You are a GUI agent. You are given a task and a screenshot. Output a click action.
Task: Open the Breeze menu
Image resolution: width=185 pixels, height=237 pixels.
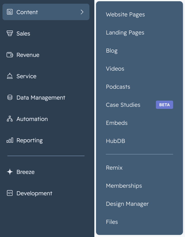click(25, 172)
